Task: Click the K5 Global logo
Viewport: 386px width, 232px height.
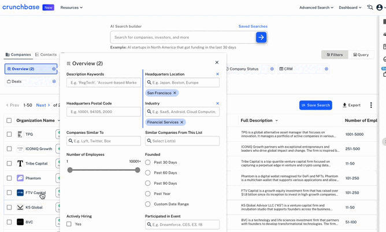Action: tap(20, 207)
